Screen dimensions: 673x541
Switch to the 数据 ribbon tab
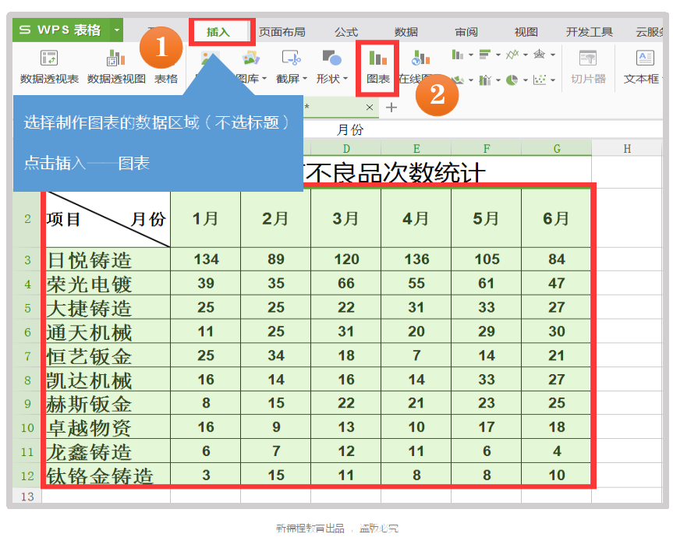click(406, 32)
